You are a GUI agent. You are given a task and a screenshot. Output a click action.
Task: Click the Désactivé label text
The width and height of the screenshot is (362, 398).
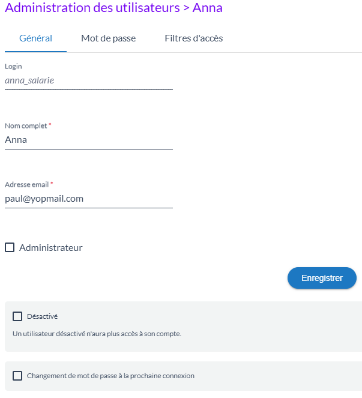click(42, 316)
